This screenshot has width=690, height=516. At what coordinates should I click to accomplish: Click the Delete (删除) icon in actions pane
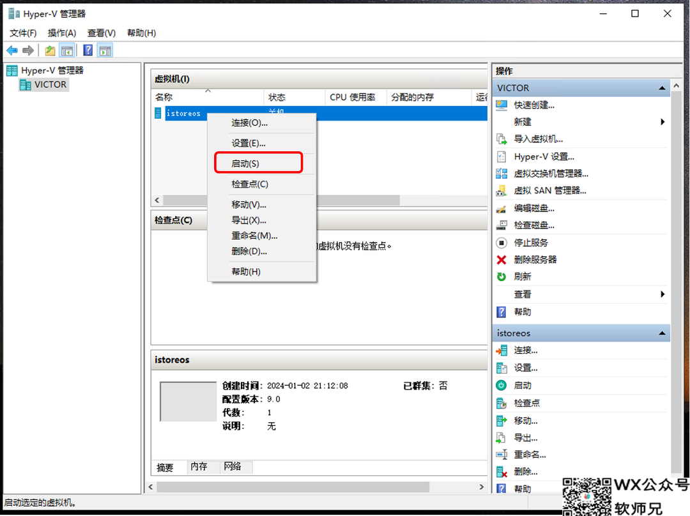[502, 472]
